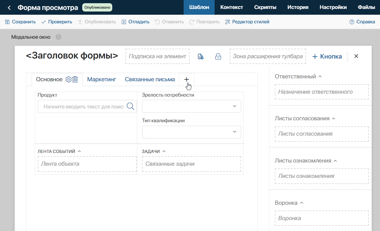
Task: Go back using the left arrow icon
Action: [9, 8]
